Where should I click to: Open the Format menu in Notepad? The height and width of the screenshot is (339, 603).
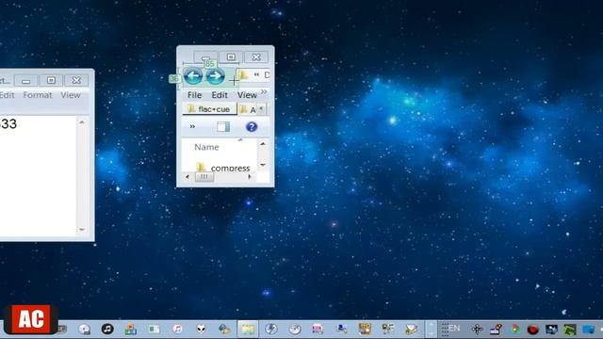38,95
